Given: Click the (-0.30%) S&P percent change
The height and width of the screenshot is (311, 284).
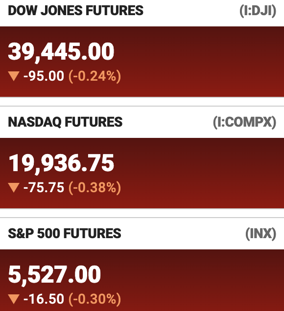Looking at the screenshot, I should click(95, 299).
